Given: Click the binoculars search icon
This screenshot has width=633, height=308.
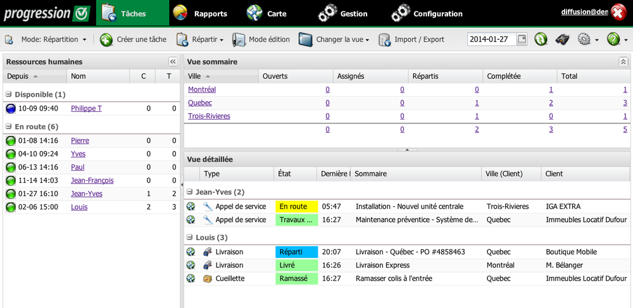Looking at the screenshot, I should point(562,39).
